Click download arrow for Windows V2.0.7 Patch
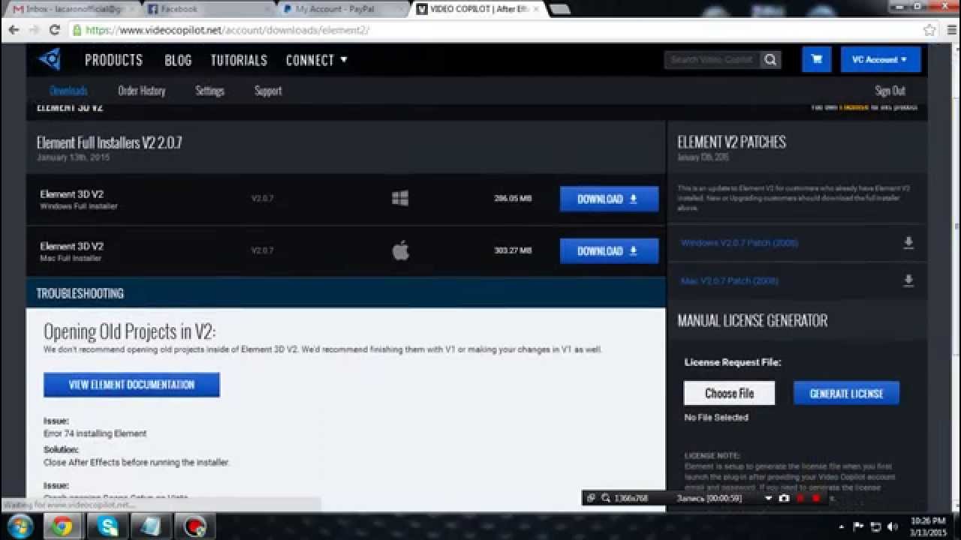This screenshot has height=540, width=961. coord(908,243)
